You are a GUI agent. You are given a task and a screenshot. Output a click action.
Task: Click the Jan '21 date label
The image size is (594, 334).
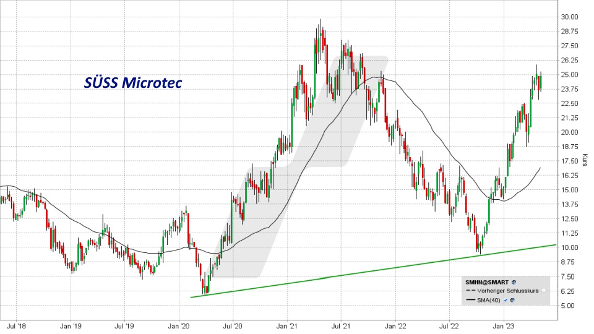287,326
